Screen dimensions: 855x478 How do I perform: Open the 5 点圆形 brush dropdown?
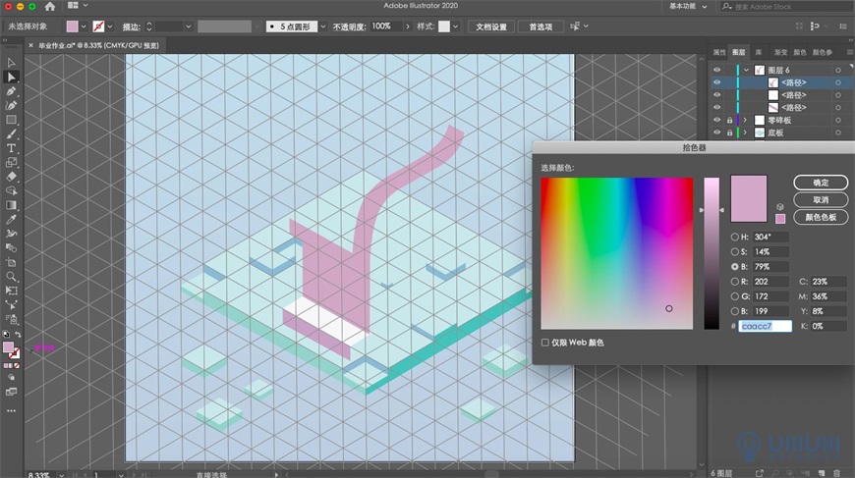click(x=322, y=27)
